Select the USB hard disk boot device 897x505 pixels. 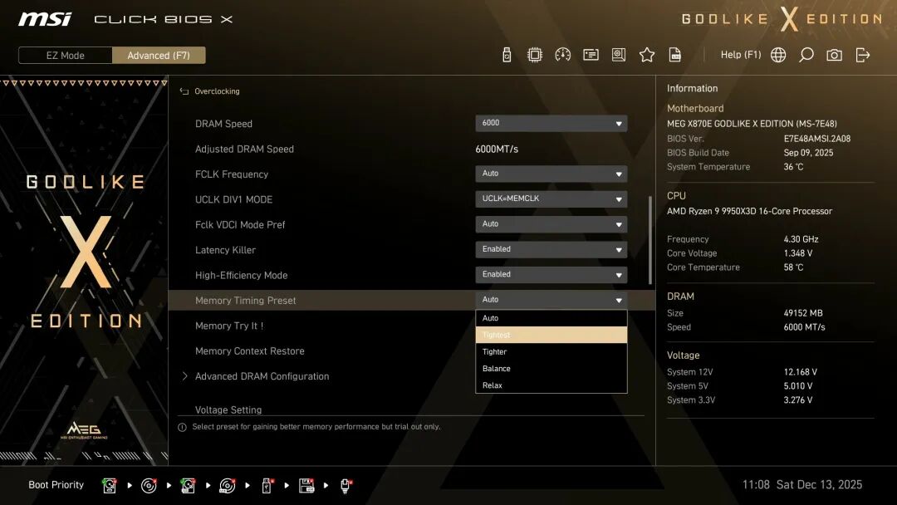[x=188, y=486]
